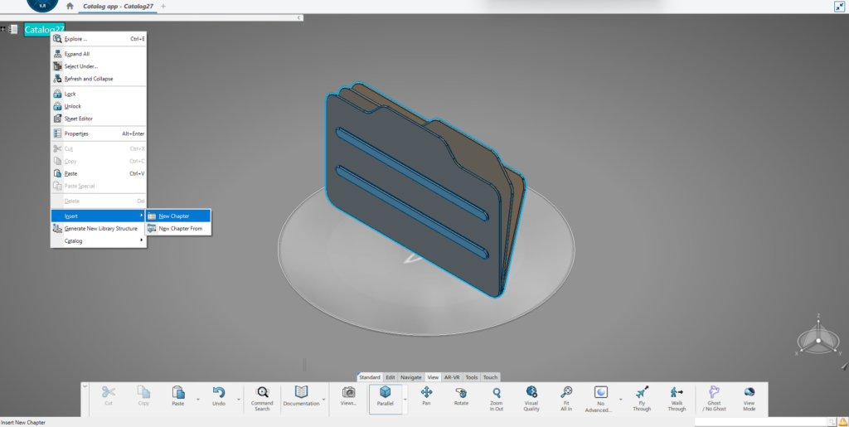Screen dimensions: 849x427
Task: Click the Zoom In Out icon
Action: click(496, 392)
